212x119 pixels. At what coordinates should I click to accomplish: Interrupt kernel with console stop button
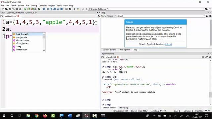coord(203,57)
